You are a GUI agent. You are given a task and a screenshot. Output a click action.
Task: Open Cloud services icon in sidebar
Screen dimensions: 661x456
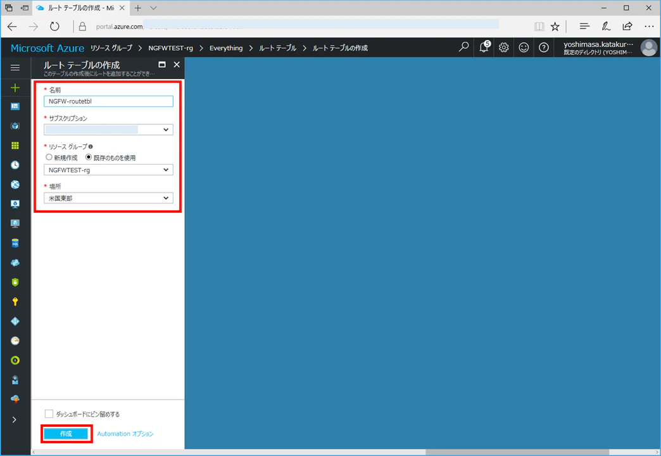(15, 263)
